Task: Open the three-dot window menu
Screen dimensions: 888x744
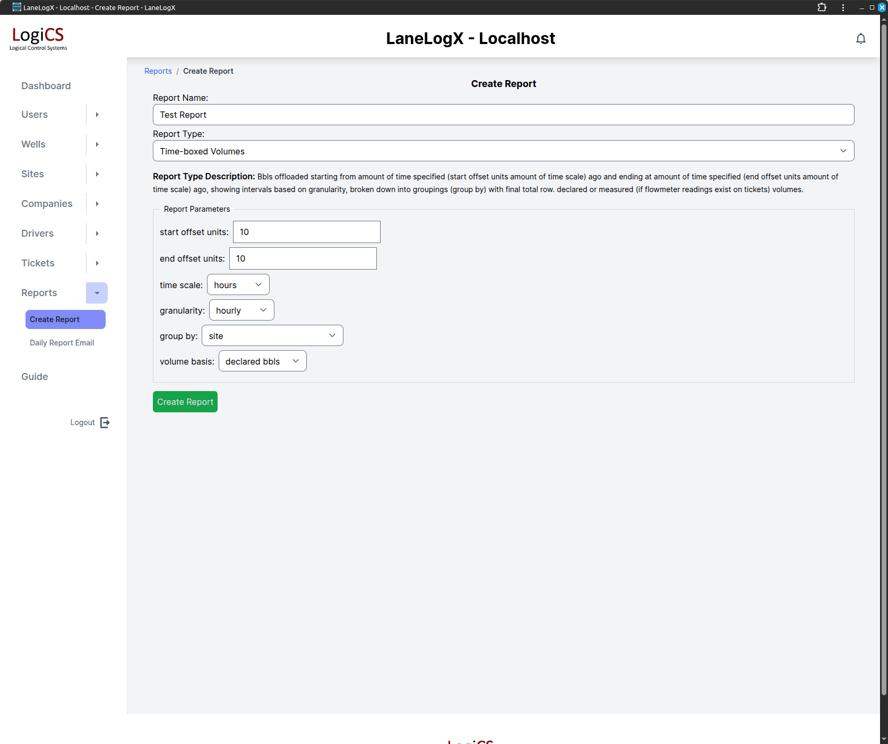Action: (843, 7)
